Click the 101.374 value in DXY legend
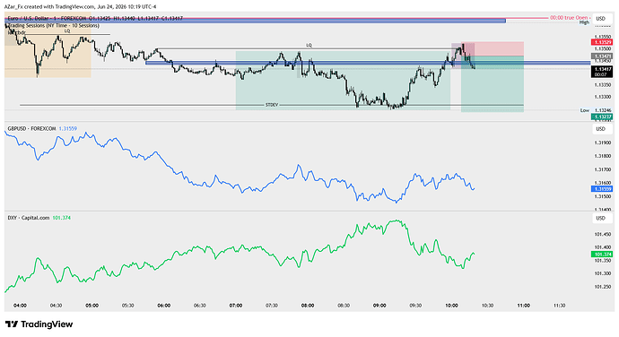Screen dimensions: 619x337 (62, 218)
